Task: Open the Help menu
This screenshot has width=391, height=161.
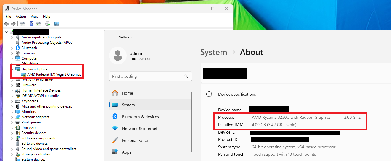Action: pyautogui.click(x=46, y=17)
